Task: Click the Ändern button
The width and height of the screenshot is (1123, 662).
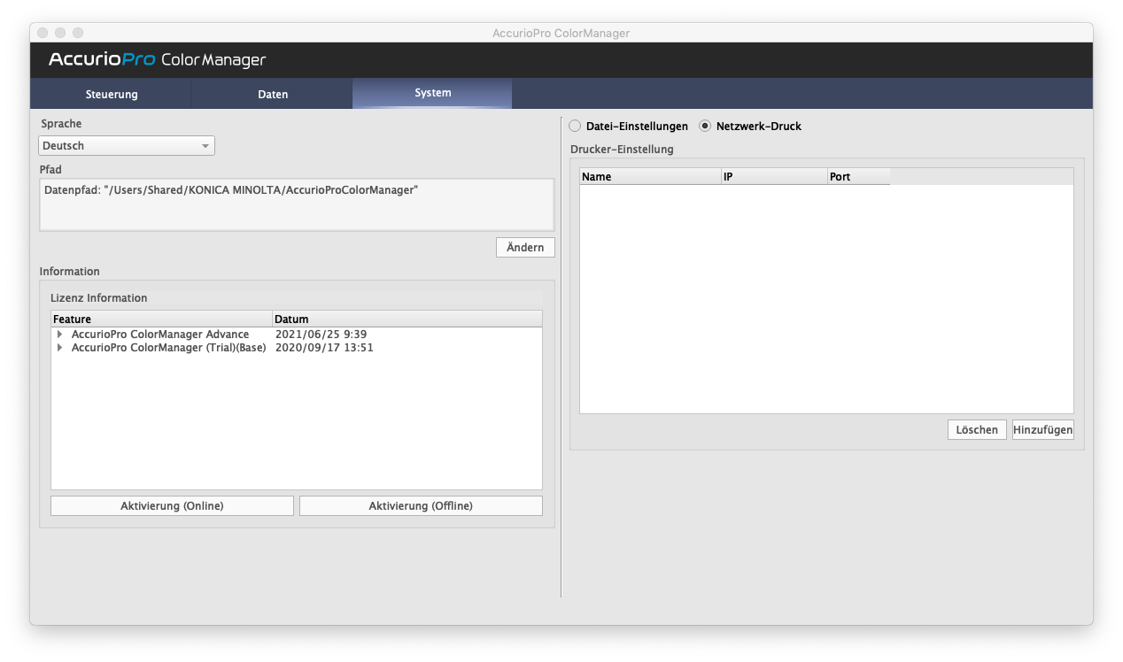Action: 525,248
